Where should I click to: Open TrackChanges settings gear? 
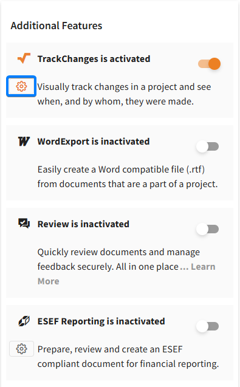tap(21, 86)
